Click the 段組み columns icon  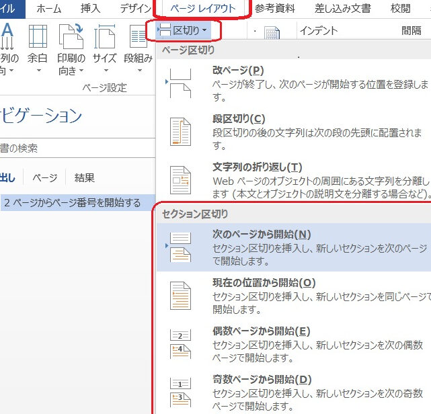[x=139, y=37]
